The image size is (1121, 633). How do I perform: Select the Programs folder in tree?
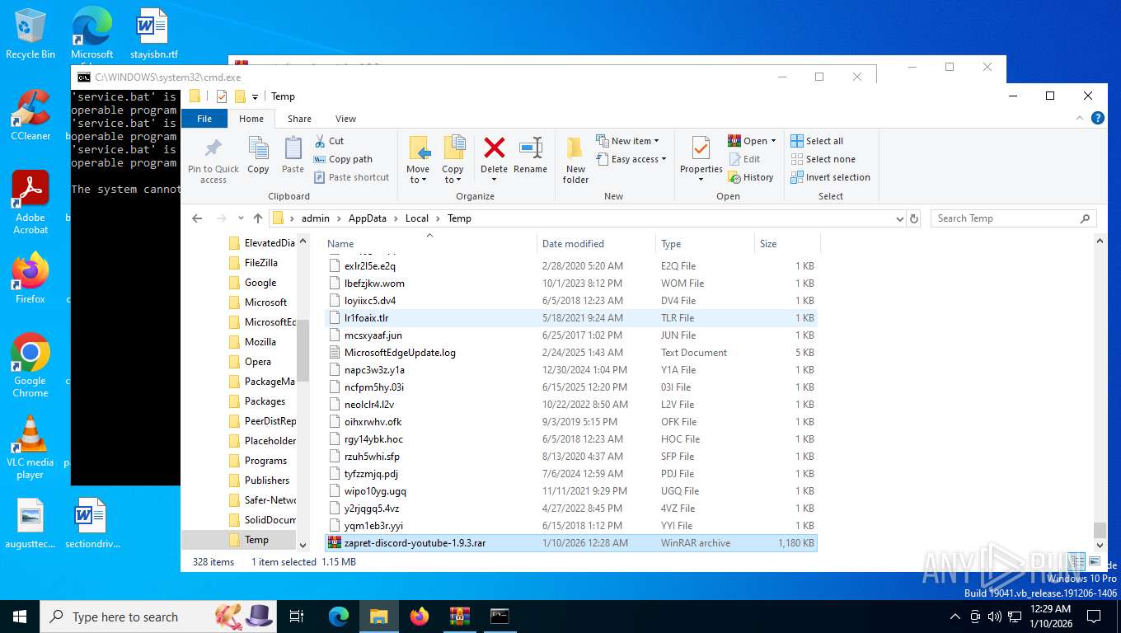pos(265,460)
